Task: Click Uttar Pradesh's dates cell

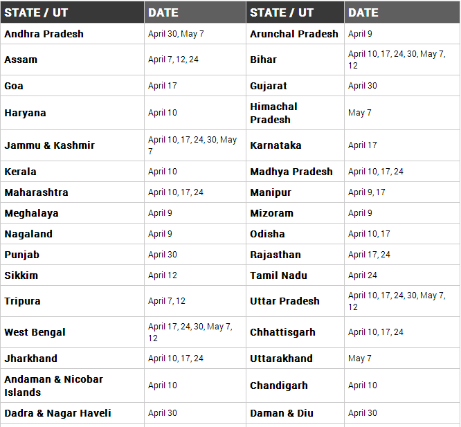Action: (402, 301)
